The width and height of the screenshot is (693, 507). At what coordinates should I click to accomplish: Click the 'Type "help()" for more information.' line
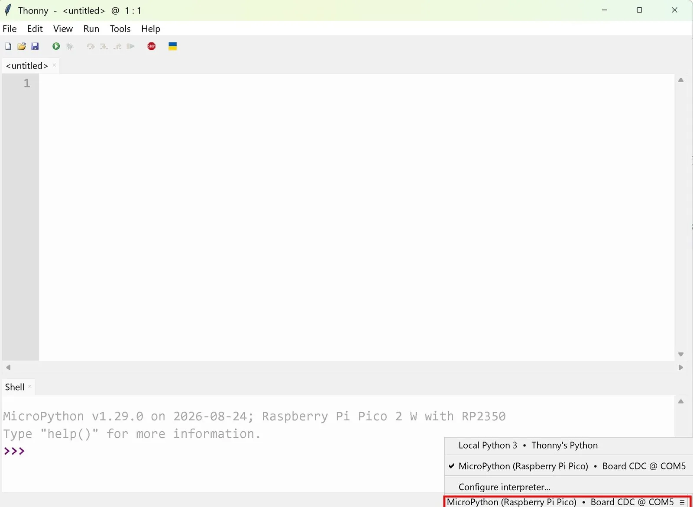[x=132, y=434]
